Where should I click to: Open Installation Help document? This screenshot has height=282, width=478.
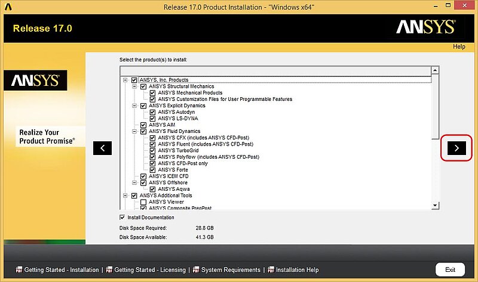tap(297, 270)
